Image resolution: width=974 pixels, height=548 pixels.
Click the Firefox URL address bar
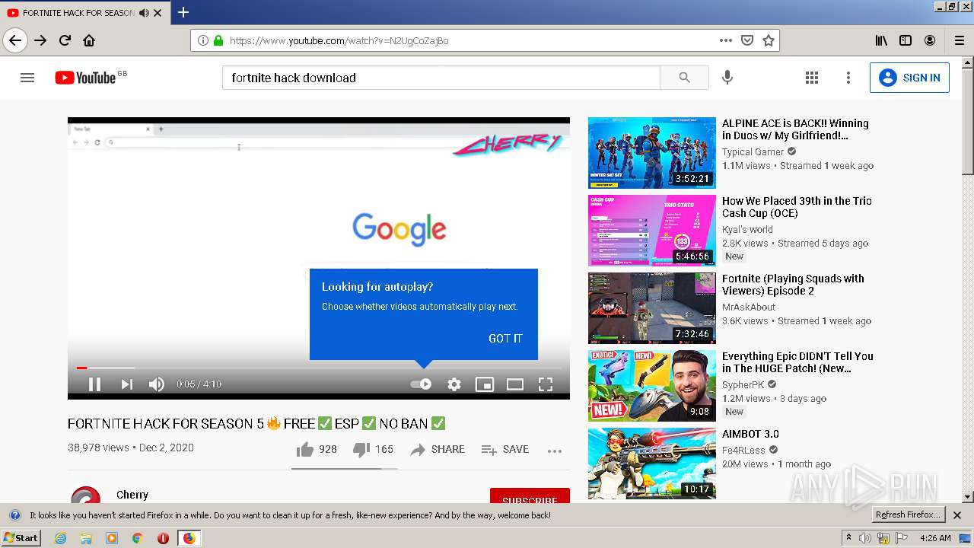pyautogui.click(x=472, y=40)
